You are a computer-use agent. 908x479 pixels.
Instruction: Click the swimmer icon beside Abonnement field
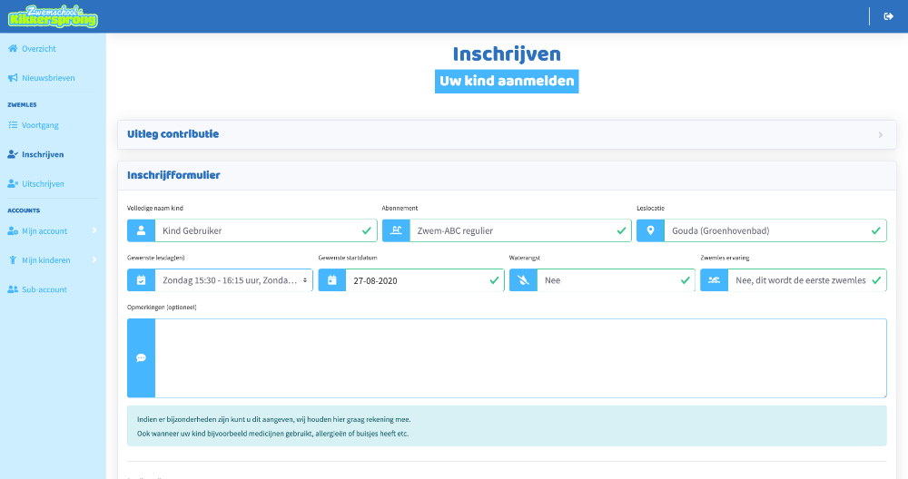click(x=396, y=230)
